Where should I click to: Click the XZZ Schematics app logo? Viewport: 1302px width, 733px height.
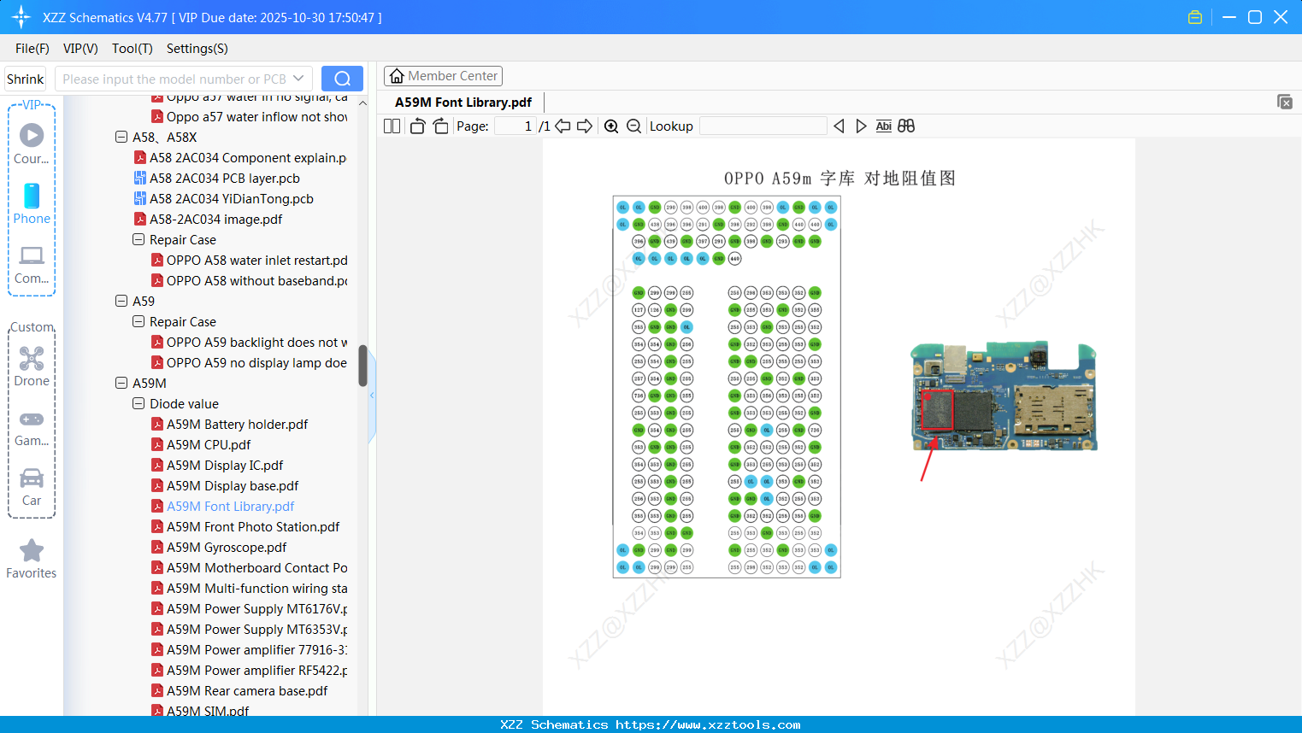[x=21, y=17]
